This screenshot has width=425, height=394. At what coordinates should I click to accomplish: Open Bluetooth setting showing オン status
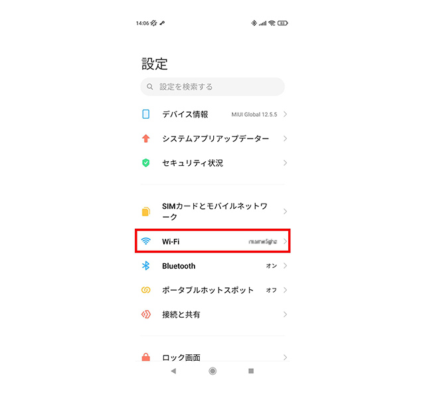(212, 265)
